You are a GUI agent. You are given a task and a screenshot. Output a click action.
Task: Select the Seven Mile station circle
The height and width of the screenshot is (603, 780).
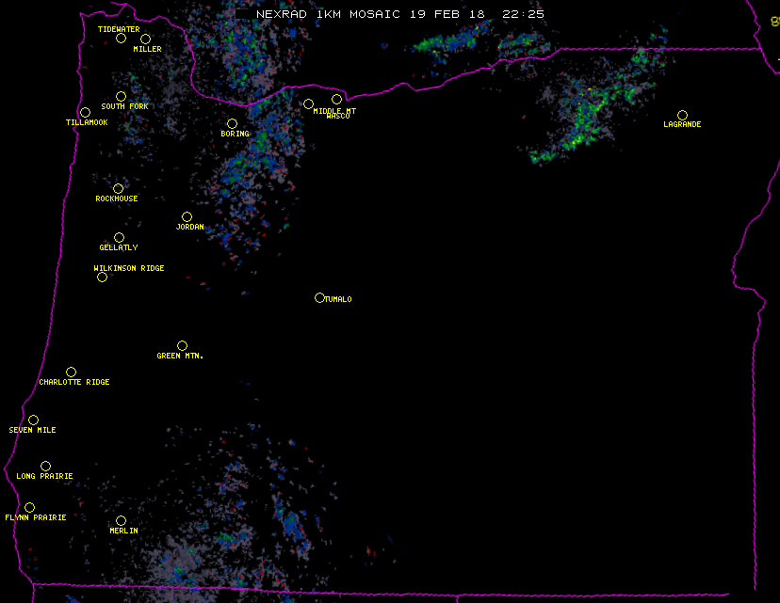33,421
